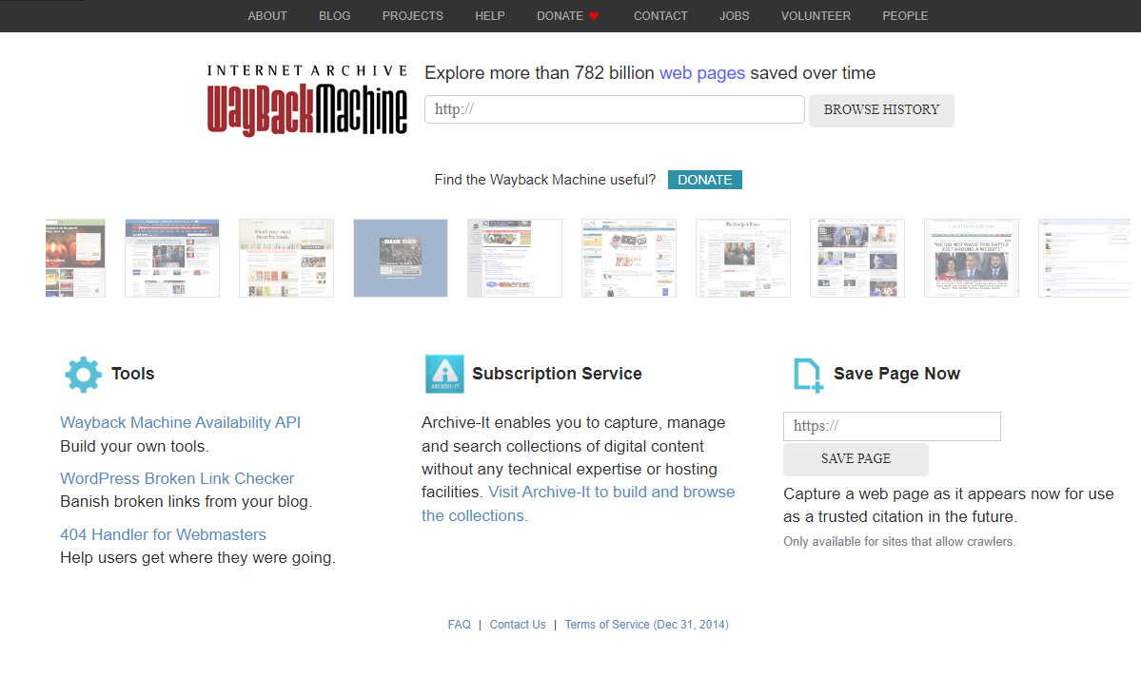Click "Only available for sites that allow crawlers."
1141x677 pixels.
click(x=899, y=542)
